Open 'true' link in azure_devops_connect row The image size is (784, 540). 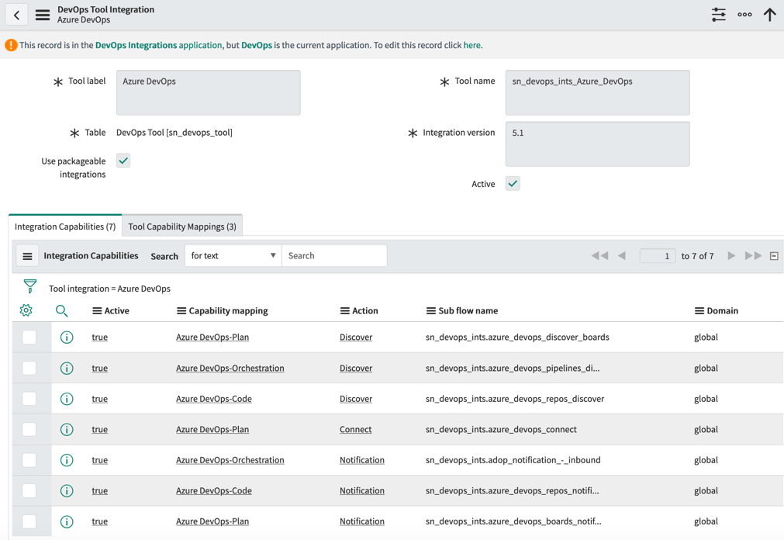pos(99,429)
